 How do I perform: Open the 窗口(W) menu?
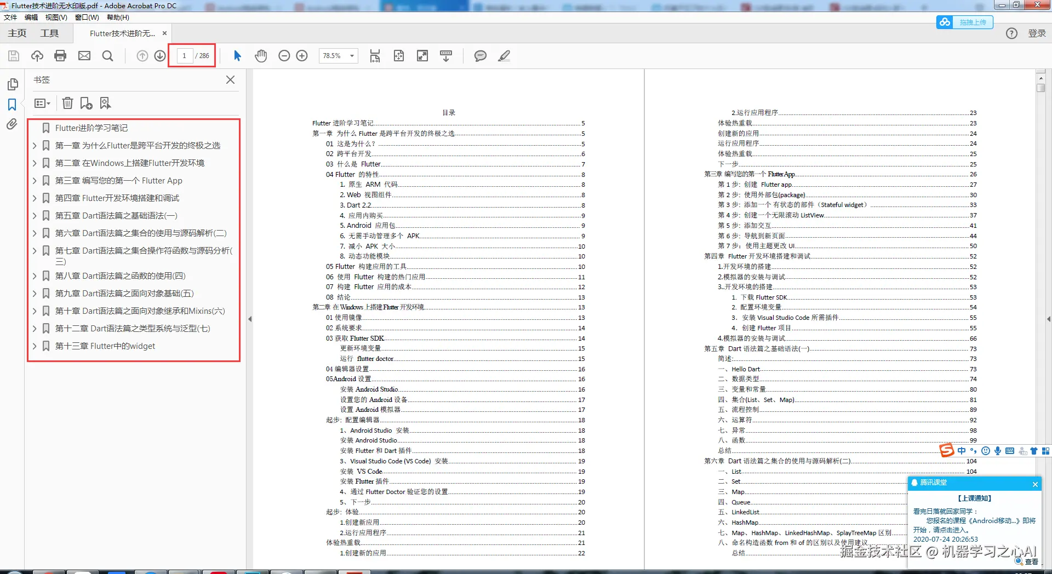tap(87, 18)
